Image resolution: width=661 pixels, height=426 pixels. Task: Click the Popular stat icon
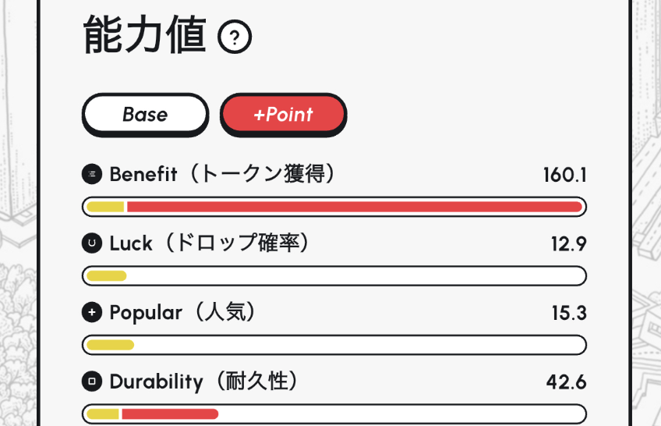(x=92, y=313)
